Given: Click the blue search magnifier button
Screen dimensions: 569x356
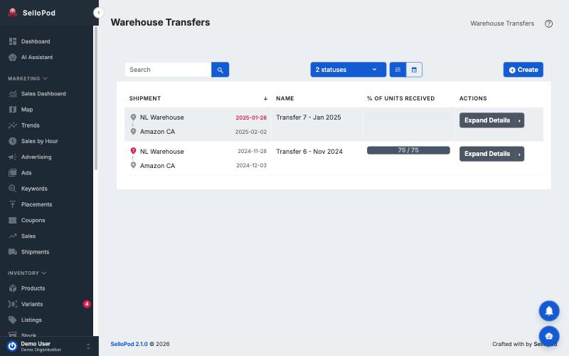Looking at the screenshot, I should point(220,70).
